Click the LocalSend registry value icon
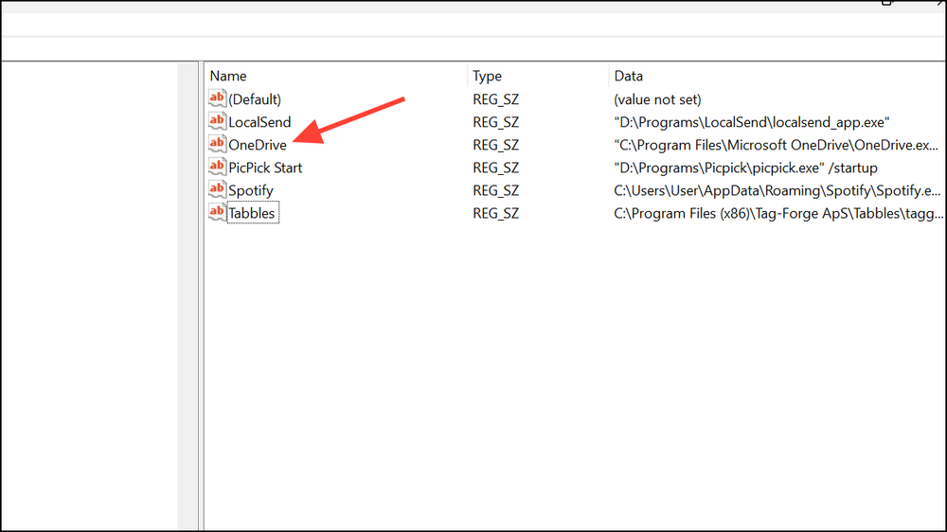 pyautogui.click(x=218, y=121)
